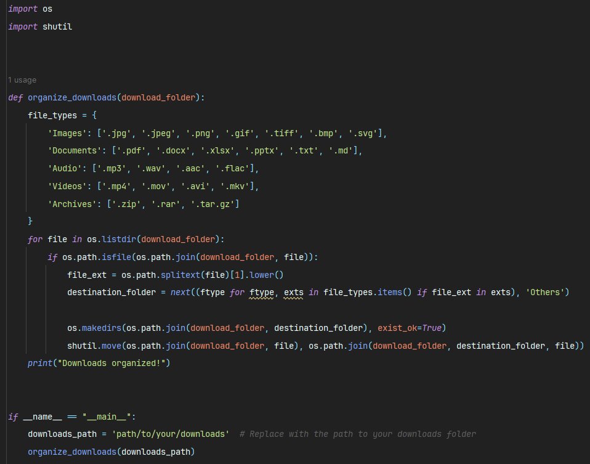The image size is (590, 464).
Task: Click the '.md' string in Documents list
Action: click(x=341, y=150)
